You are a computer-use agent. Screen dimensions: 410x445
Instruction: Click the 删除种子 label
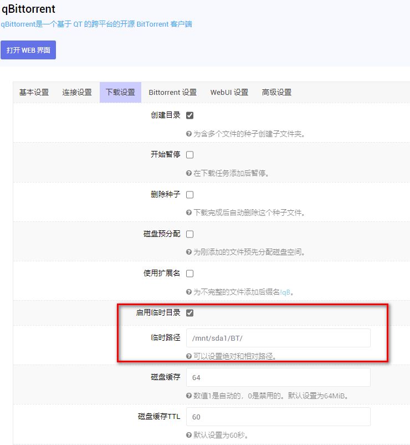click(166, 194)
